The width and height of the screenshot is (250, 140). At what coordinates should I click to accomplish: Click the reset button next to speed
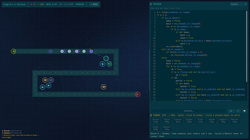click(x=238, y=111)
